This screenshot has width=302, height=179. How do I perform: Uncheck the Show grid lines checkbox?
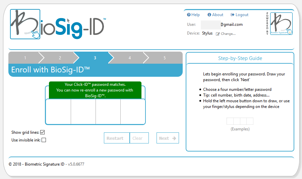42,132
